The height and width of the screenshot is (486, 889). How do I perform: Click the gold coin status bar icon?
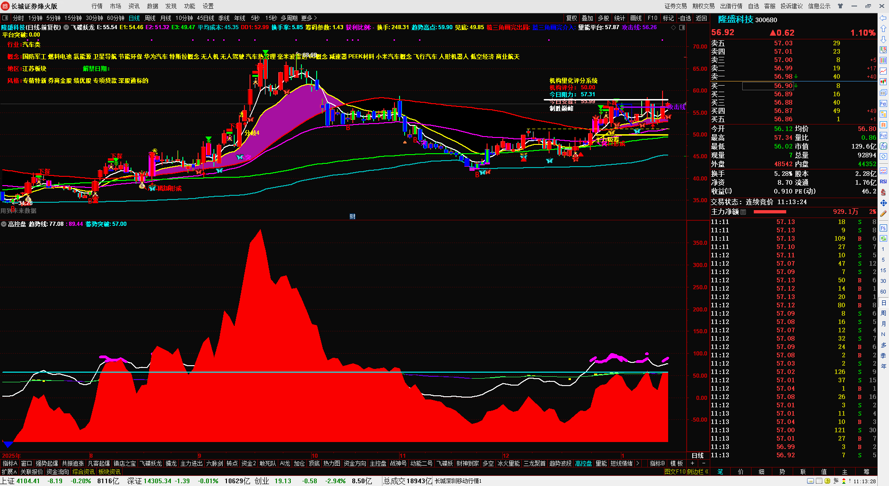[x=827, y=481]
